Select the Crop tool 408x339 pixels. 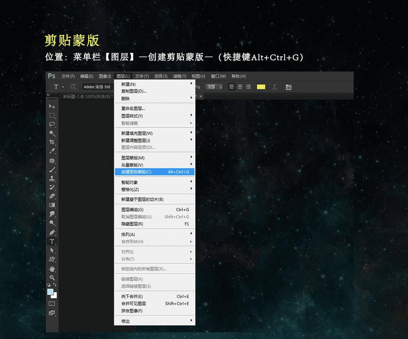[x=52, y=142]
